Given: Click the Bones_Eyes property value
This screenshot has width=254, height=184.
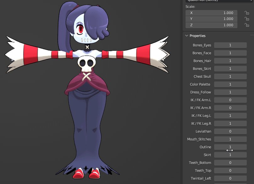Looking at the screenshot, I should pyautogui.click(x=230, y=45).
